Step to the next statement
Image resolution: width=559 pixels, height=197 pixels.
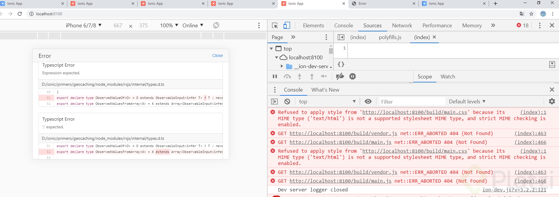(x=324, y=76)
